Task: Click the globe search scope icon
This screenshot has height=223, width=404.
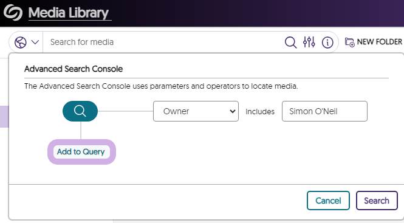Action: 21,43
